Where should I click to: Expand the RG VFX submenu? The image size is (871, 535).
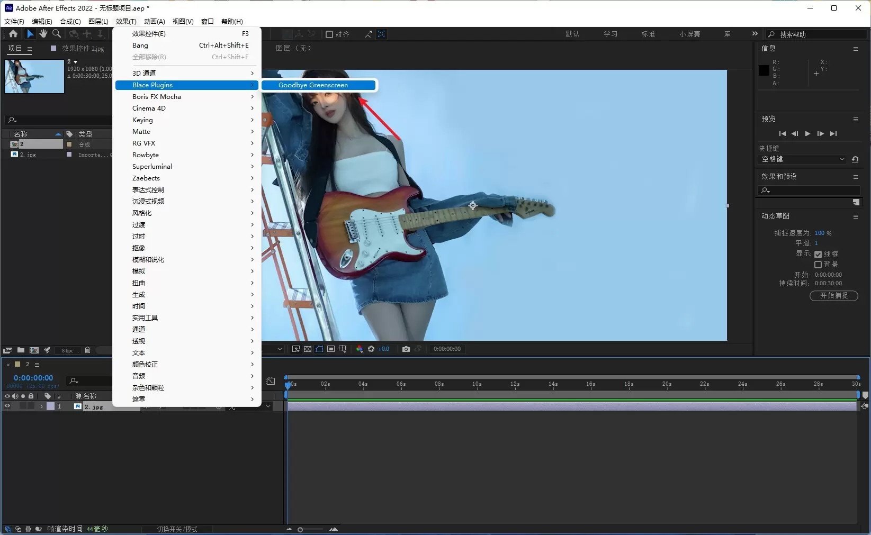(x=186, y=143)
